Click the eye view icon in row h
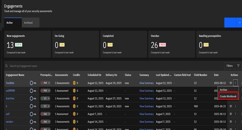242x130 pixels. point(231,106)
